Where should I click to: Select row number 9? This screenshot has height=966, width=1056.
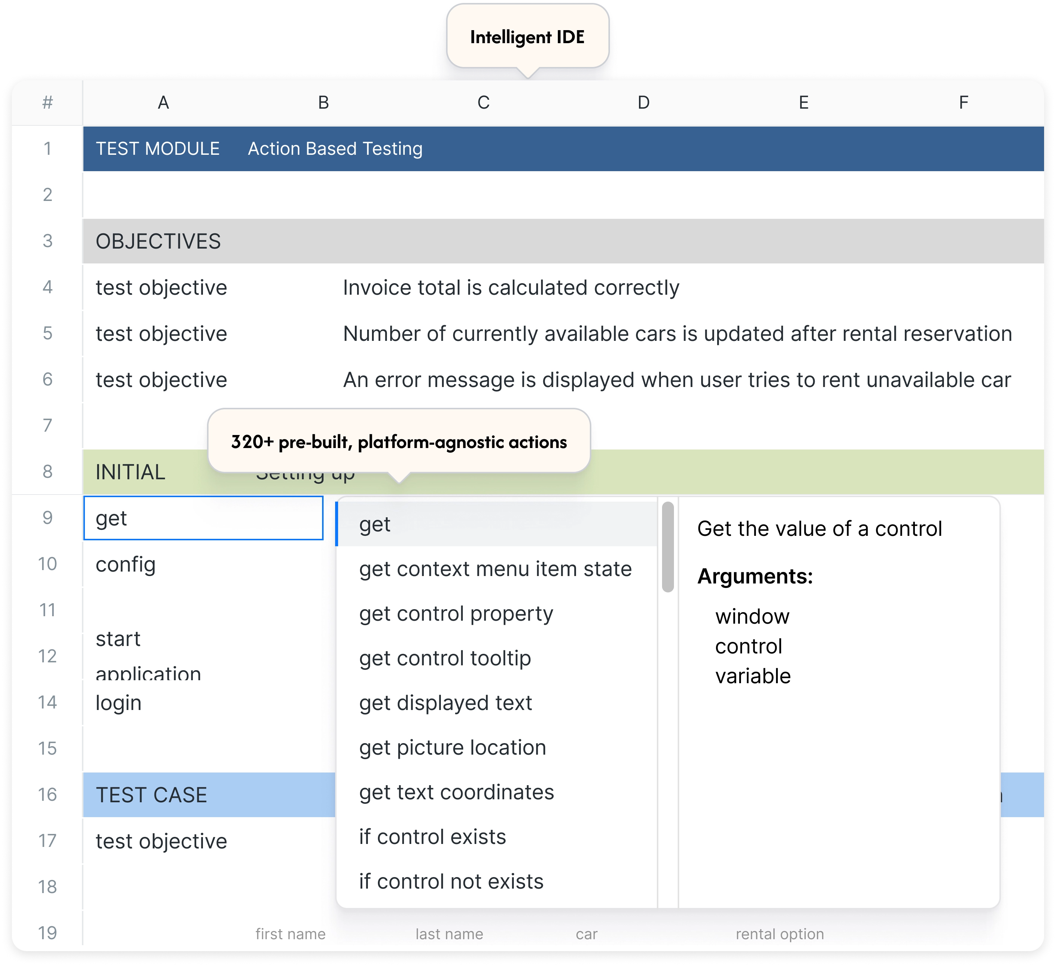48,518
